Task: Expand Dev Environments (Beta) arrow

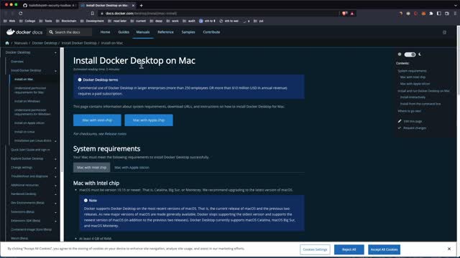Action: click(55, 204)
